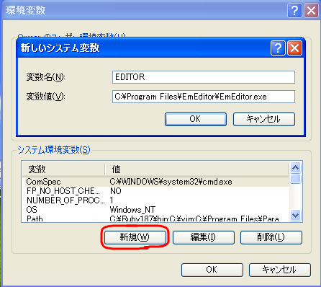Open help in the 環境変数 window title bar
This screenshot has width=321, height=287.
294,10
